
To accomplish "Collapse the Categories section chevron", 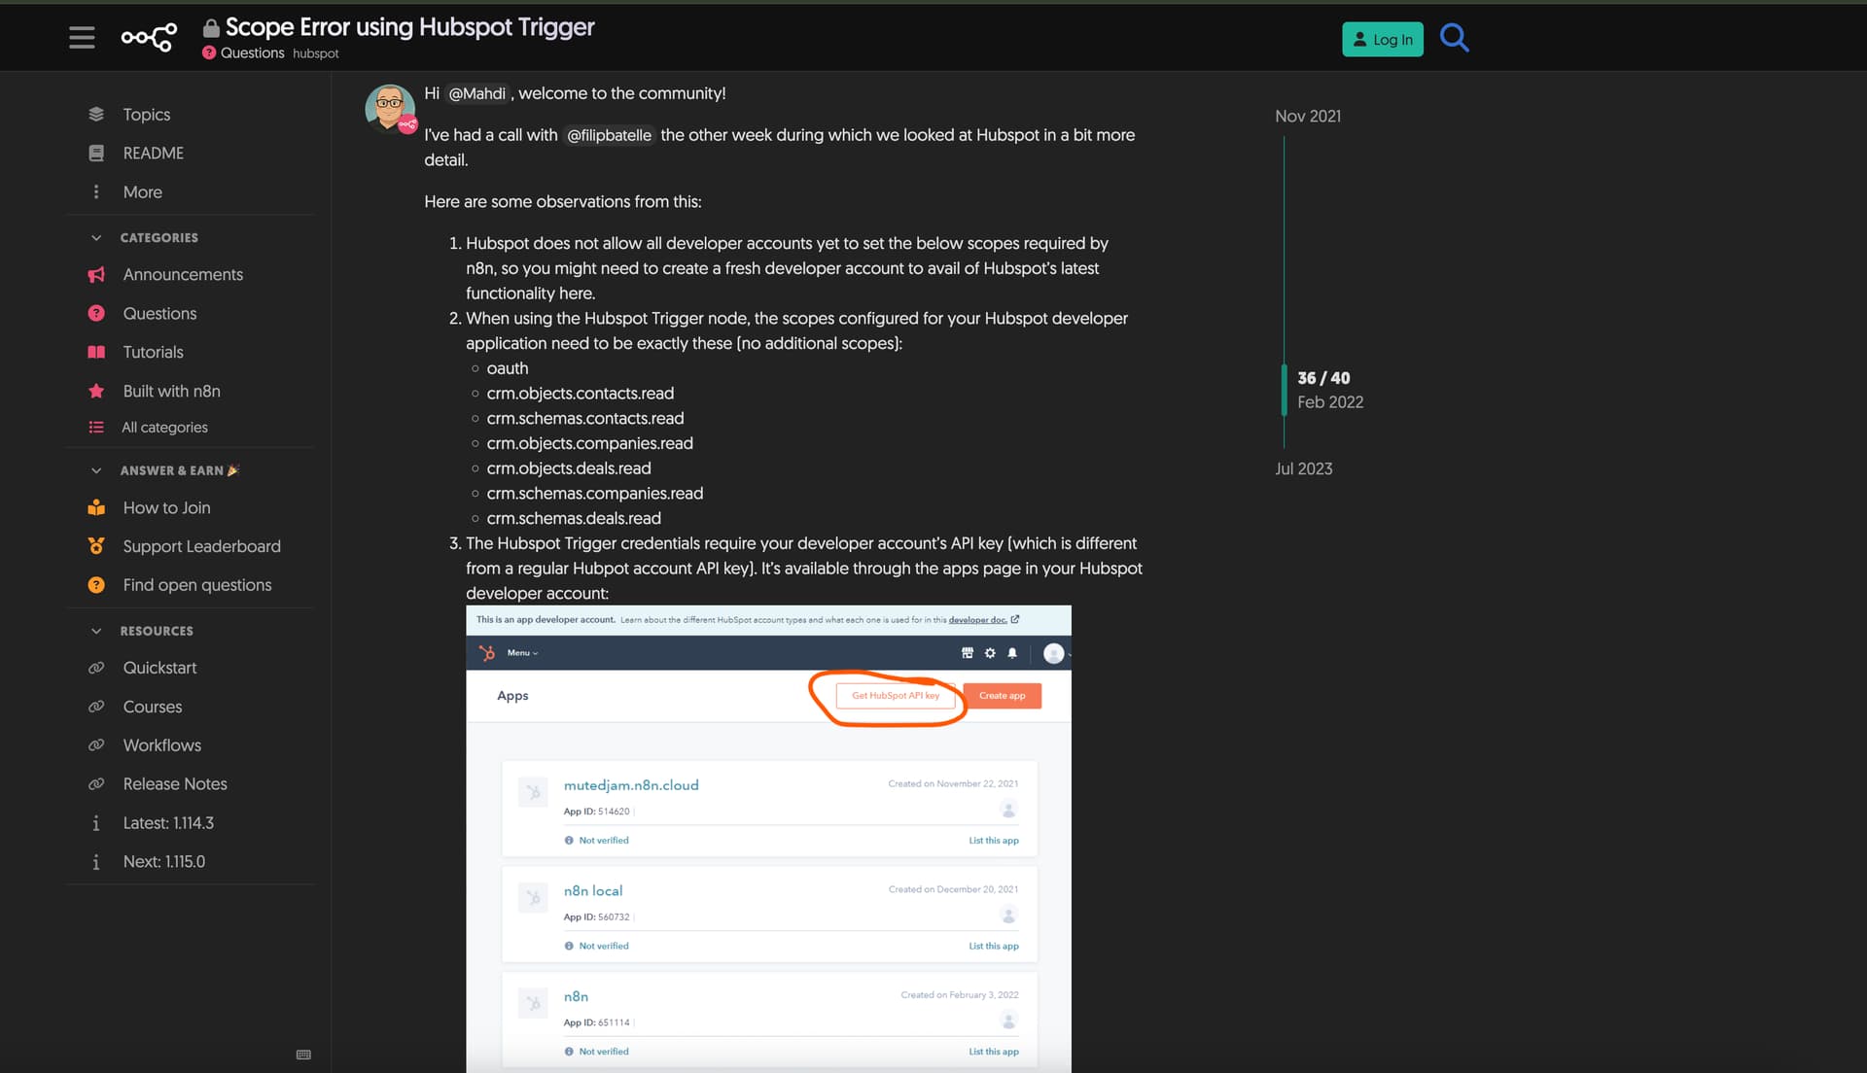I will pos(96,237).
